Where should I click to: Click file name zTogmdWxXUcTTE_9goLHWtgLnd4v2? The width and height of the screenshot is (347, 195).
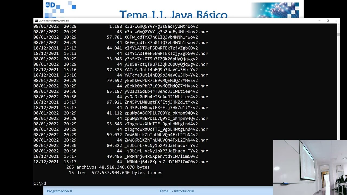161,124
